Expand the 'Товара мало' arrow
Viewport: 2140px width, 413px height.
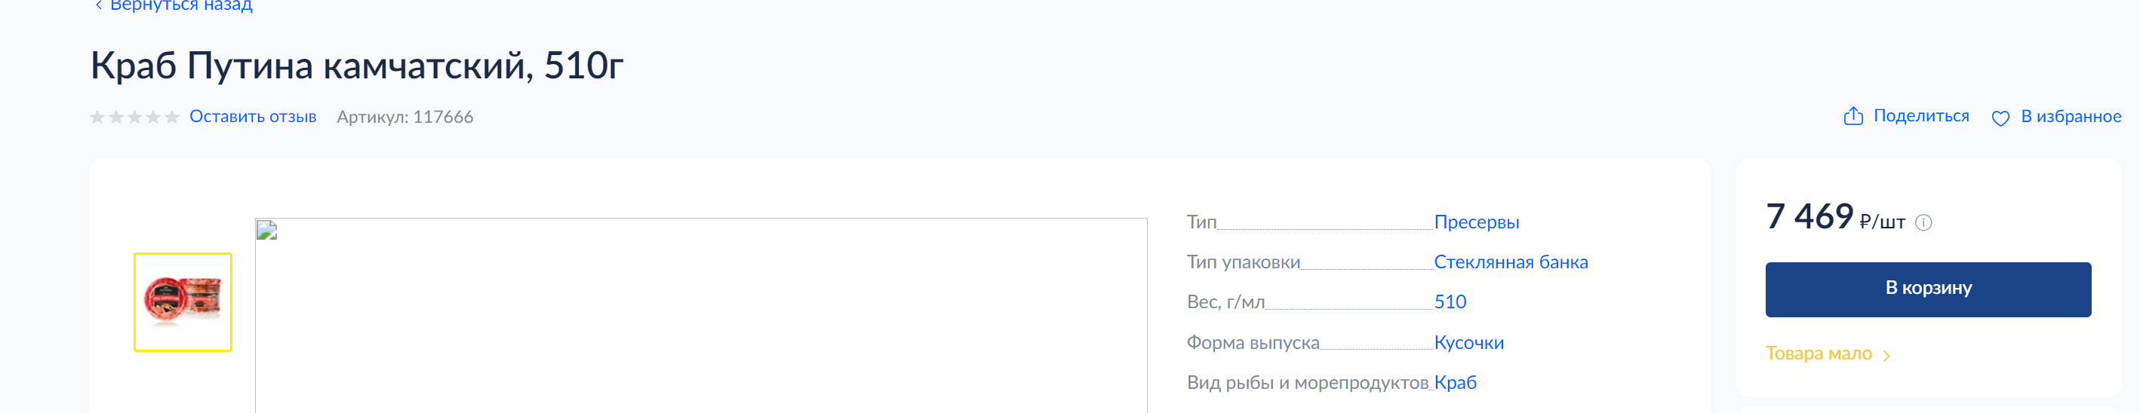pyautogui.click(x=1886, y=356)
